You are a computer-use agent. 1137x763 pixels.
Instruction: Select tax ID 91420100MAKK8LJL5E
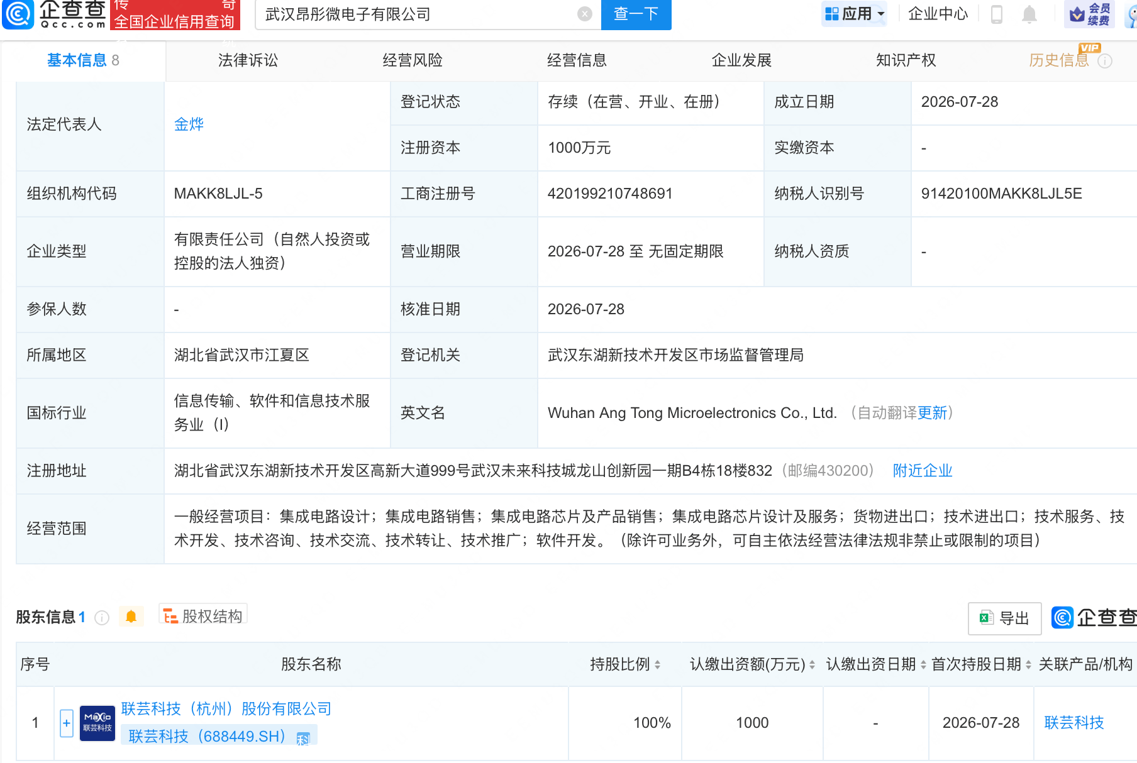tap(1002, 194)
